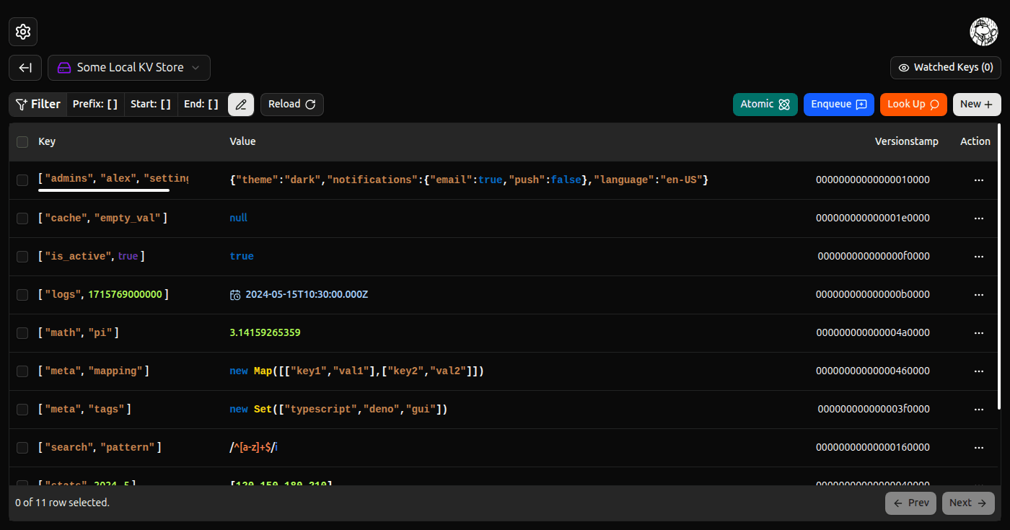This screenshot has height=530, width=1010.
Task: Open settings with the gear icon
Action: [x=23, y=32]
